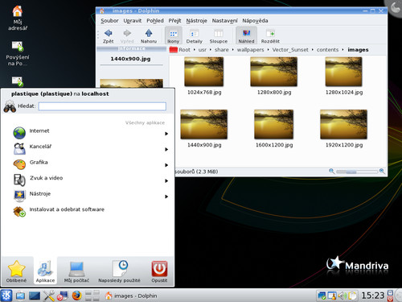Switch to Můj počítač tab
The width and height of the screenshot is (402, 302).
76,271
